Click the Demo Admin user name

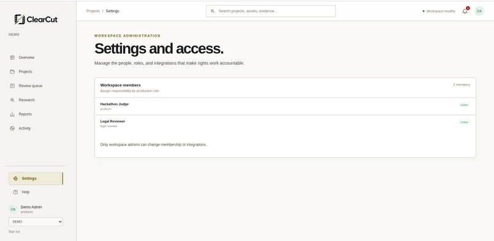click(x=31, y=207)
